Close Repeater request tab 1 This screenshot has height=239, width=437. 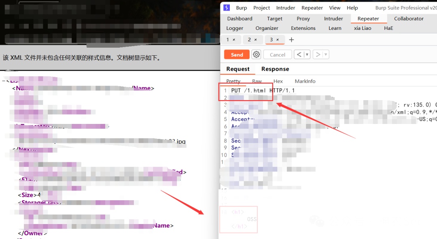pyautogui.click(x=234, y=40)
